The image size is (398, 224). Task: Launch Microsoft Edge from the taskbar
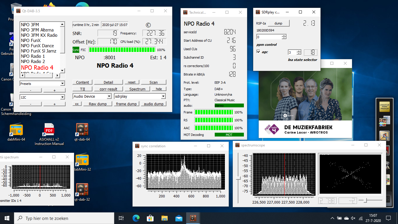(x=136, y=218)
